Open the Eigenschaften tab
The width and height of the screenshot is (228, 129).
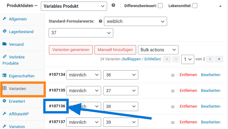point(22,76)
